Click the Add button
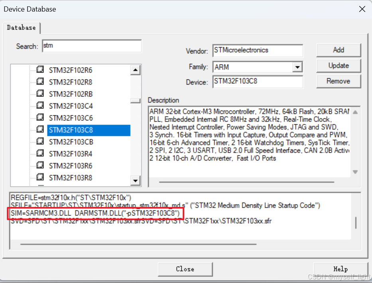The image size is (372, 283). click(339, 50)
